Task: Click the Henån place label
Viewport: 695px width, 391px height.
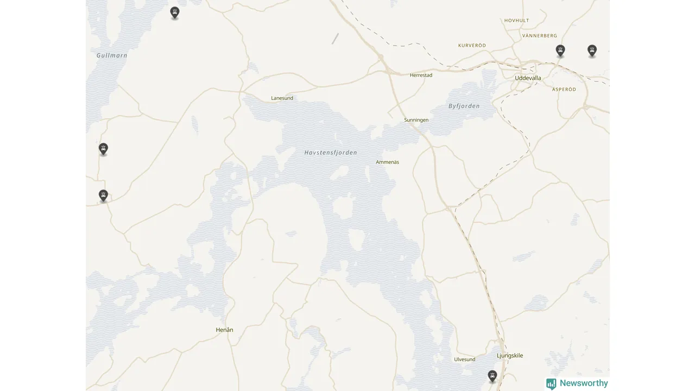Action: pos(224,330)
